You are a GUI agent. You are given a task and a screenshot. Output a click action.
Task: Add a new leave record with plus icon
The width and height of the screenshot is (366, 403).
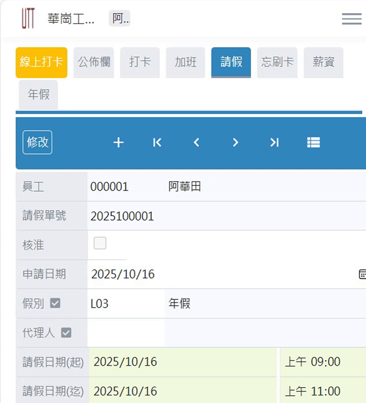coord(118,142)
